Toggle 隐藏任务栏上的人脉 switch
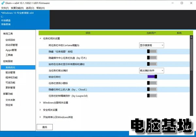Viewport: 196px width, 137px height. coord(152,89)
